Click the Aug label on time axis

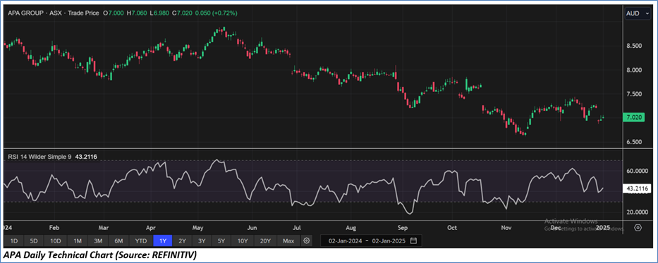(351, 228)
